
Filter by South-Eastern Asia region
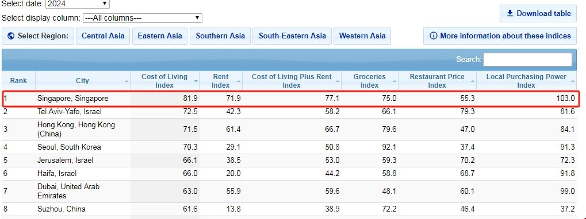click(292, 36)
